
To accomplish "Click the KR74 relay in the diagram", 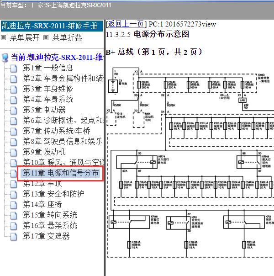I will [x=137, y=162].
